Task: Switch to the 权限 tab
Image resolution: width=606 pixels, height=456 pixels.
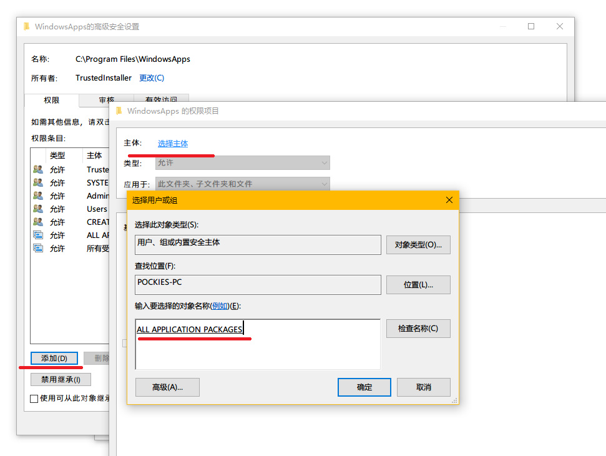Action: tap(52, 100)
